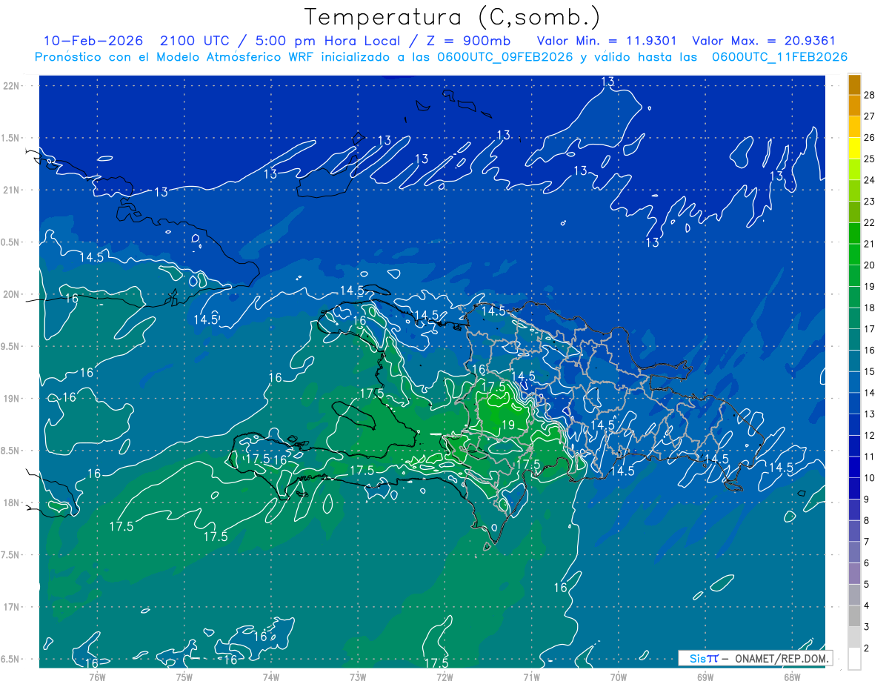
Task: Click the gray legend swatch between 3 and 4
Action: (854, 616)
